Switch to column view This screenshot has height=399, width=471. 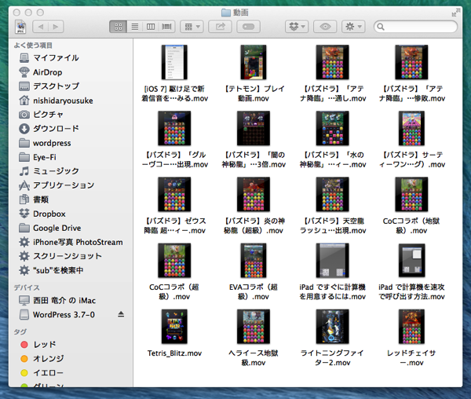151,27
